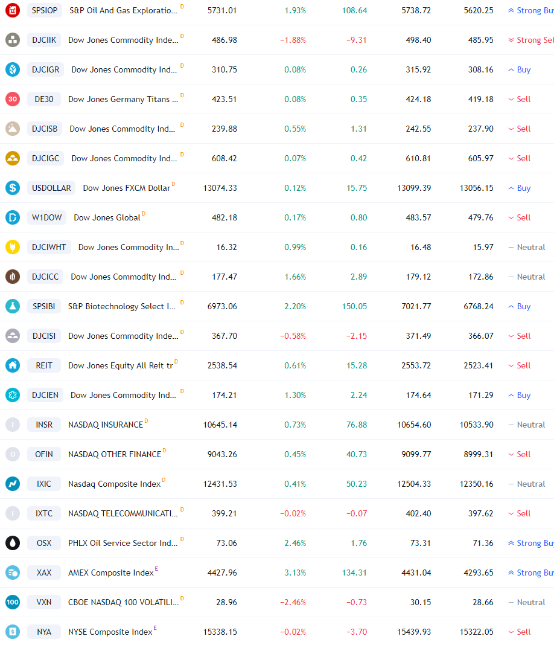Click the NYA light blue logo icon
Viewport: 554px width, 645px height.
pyautogui.click(x=13, y=632)
